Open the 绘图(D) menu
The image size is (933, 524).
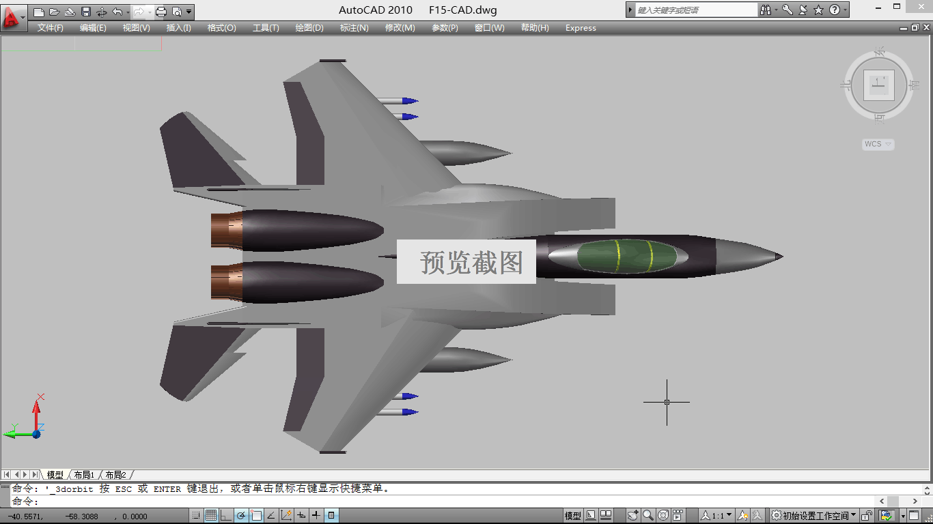tap(309, 28)
